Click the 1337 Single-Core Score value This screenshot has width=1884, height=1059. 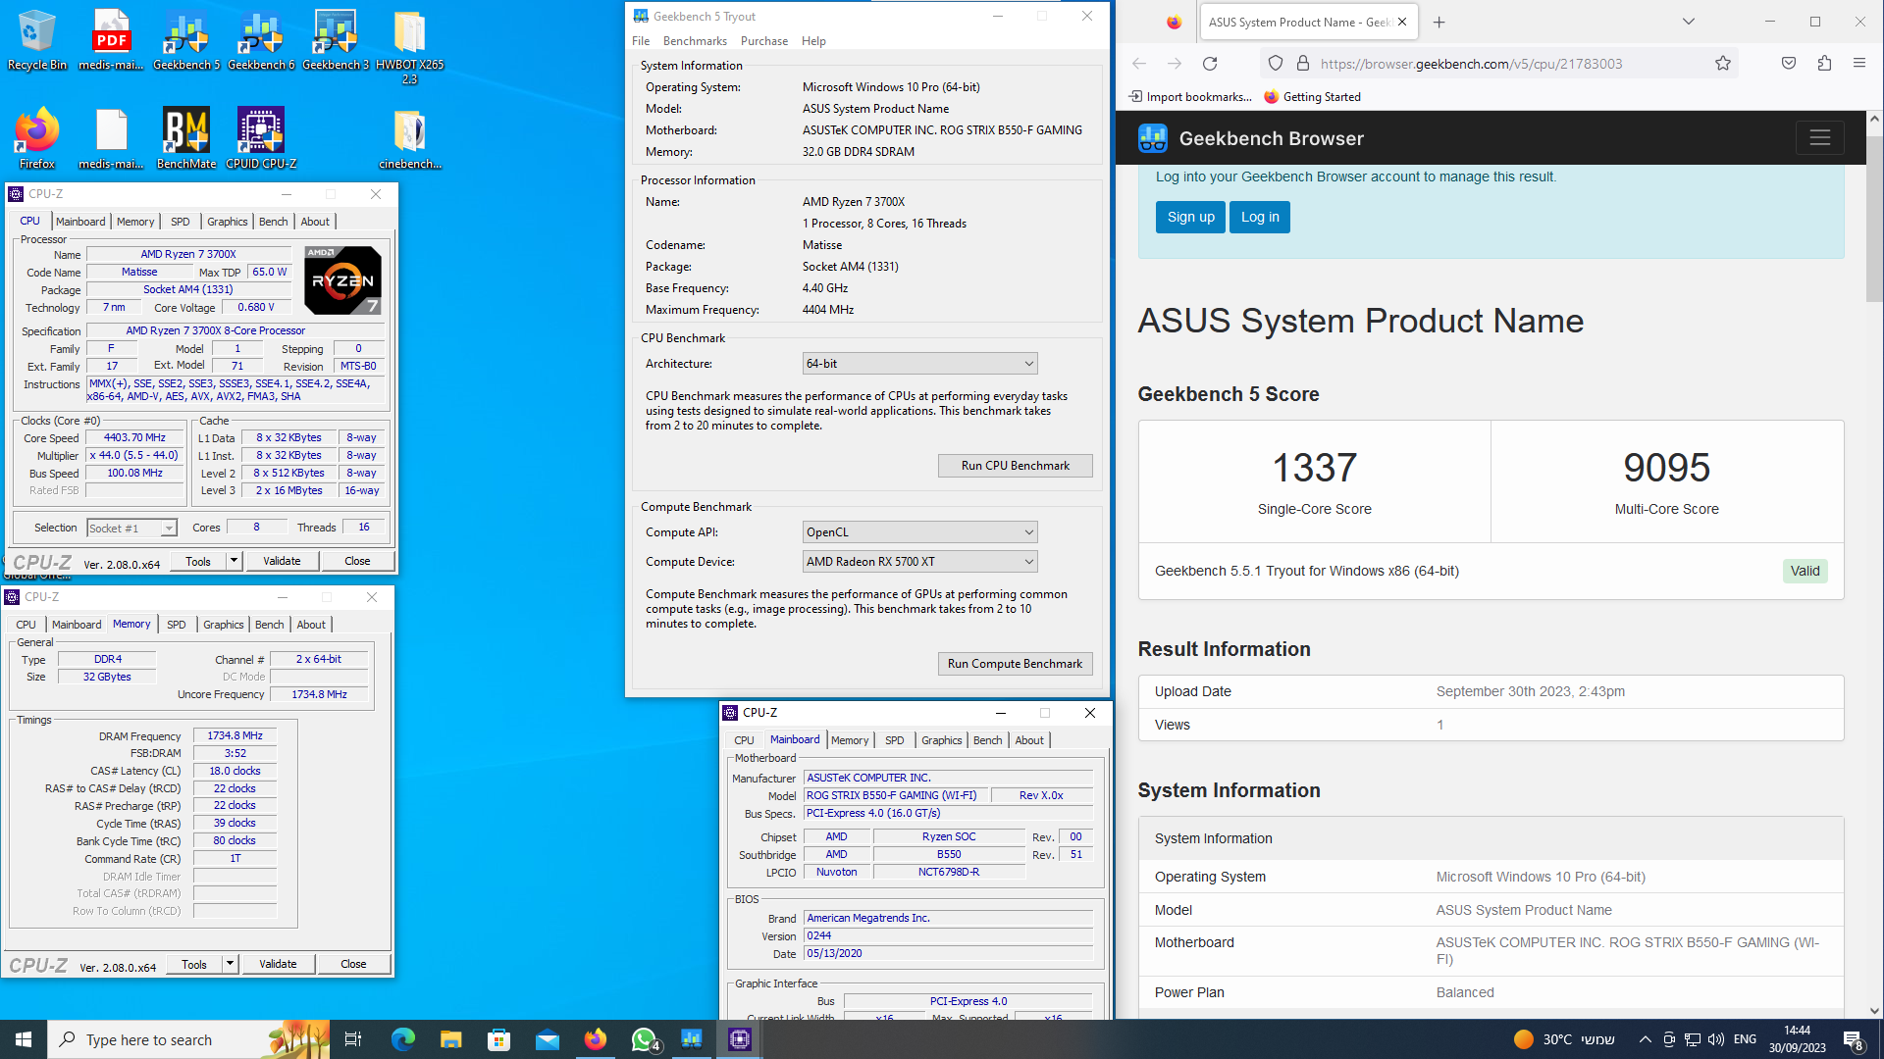tap(1315, 468)
